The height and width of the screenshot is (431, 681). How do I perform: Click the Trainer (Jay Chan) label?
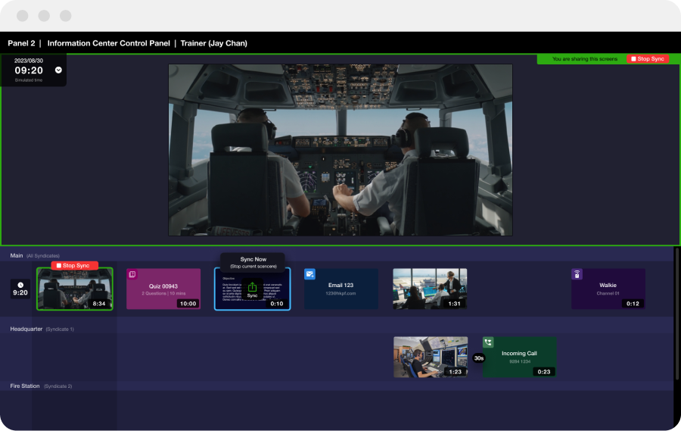tap(213, 43)
